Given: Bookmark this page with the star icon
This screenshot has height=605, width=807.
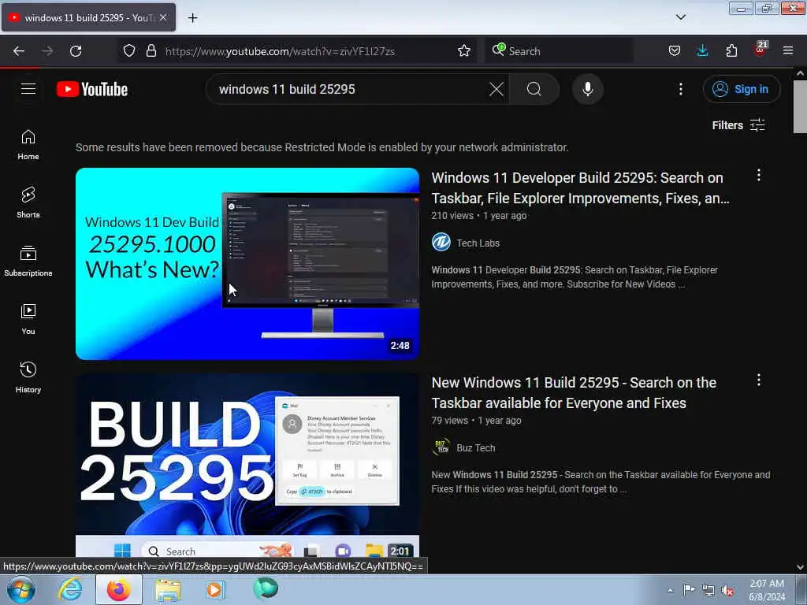Looking at the screenshot, I should [464, 51].
